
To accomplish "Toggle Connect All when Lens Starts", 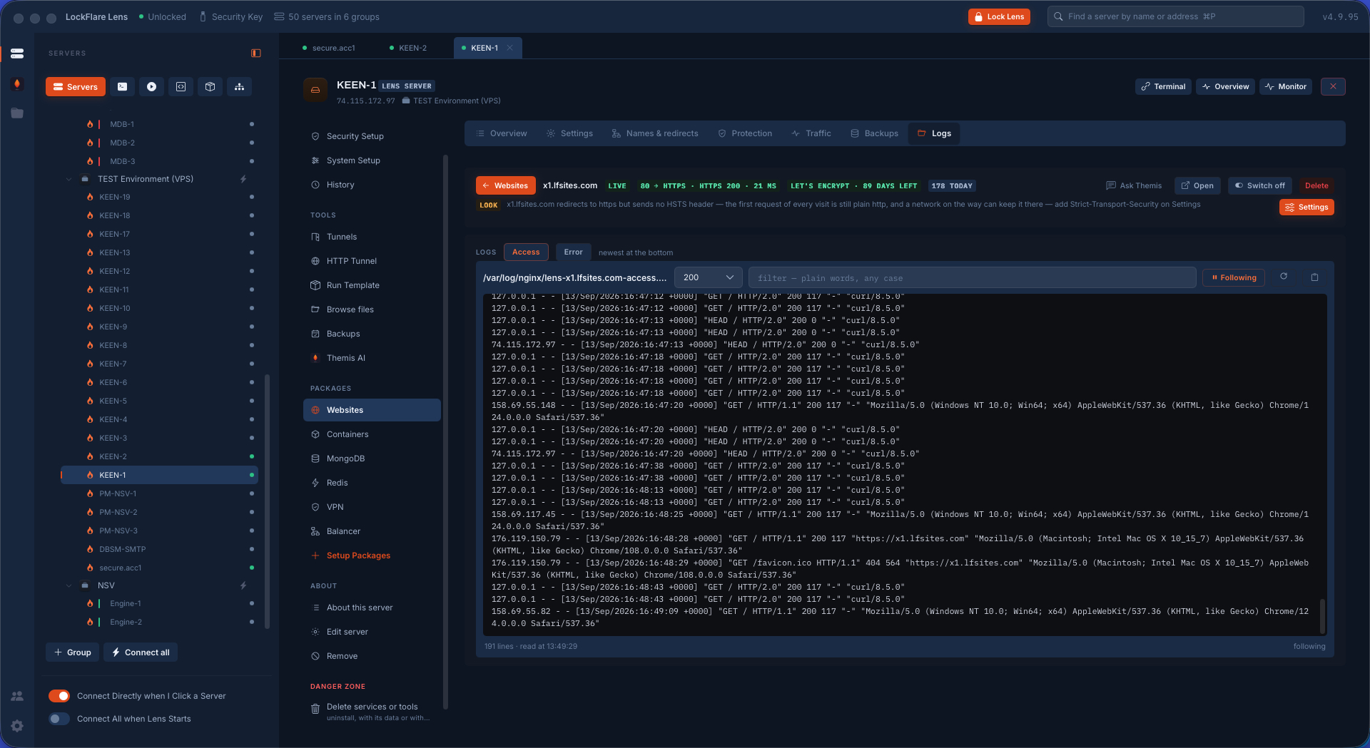I will pyautogui.click(x=59, y=719).
